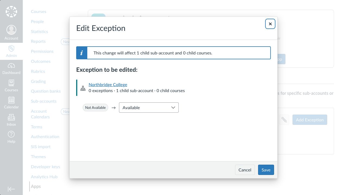This screenshot has width=347, height=195.
Task: Cancel the Edit Exception dialog
Action: (x=245, y=170)
